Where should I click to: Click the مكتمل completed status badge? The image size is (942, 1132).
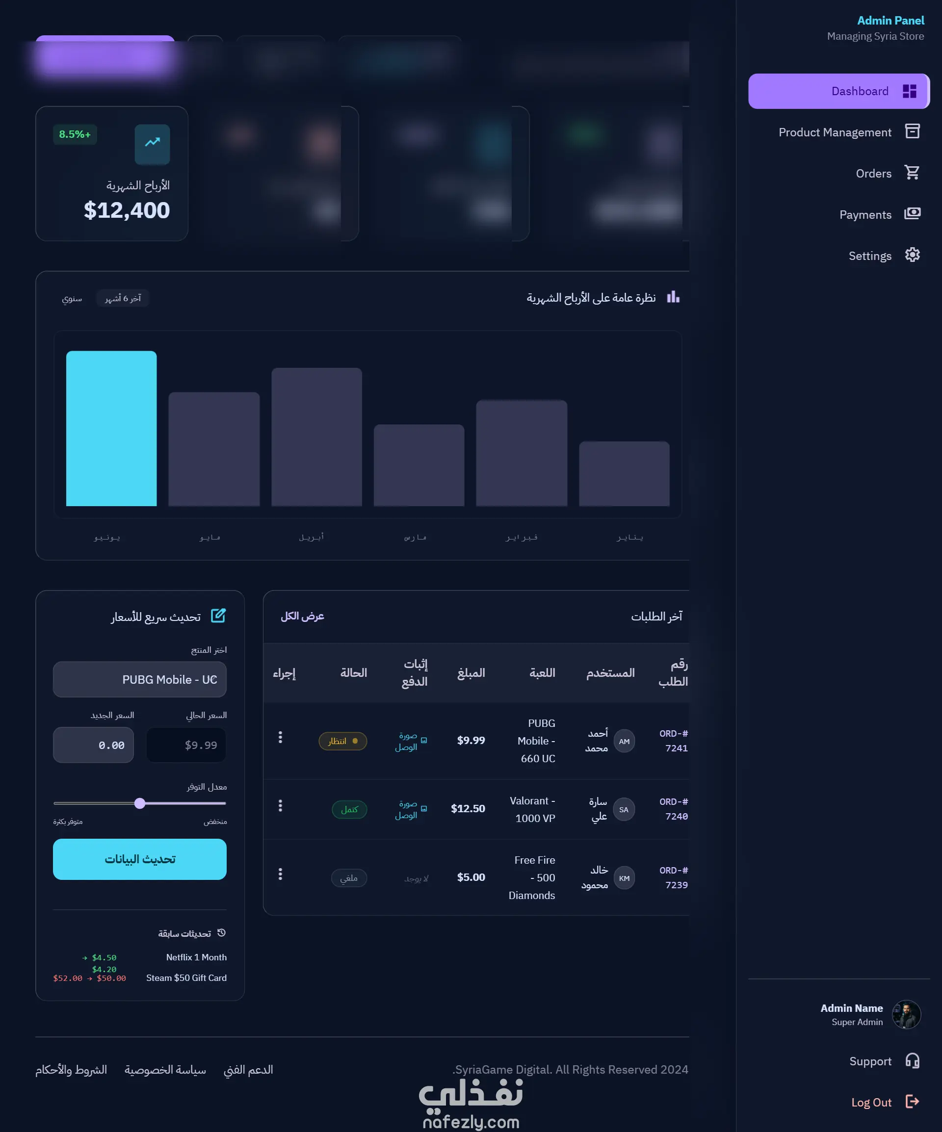point(349,809)
